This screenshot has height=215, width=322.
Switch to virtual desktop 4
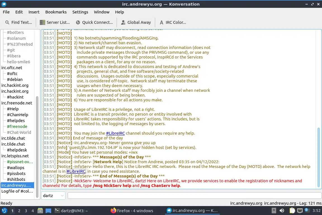pyautogui.click(x=33, y=211)
